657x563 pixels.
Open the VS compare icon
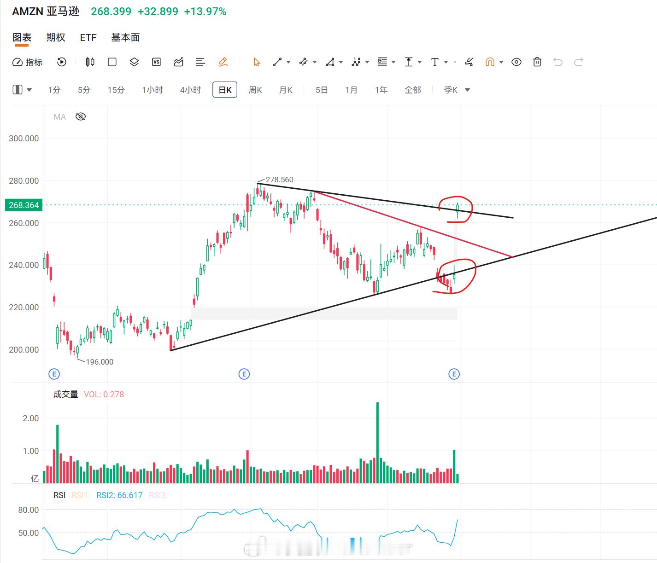click(156, 62)
